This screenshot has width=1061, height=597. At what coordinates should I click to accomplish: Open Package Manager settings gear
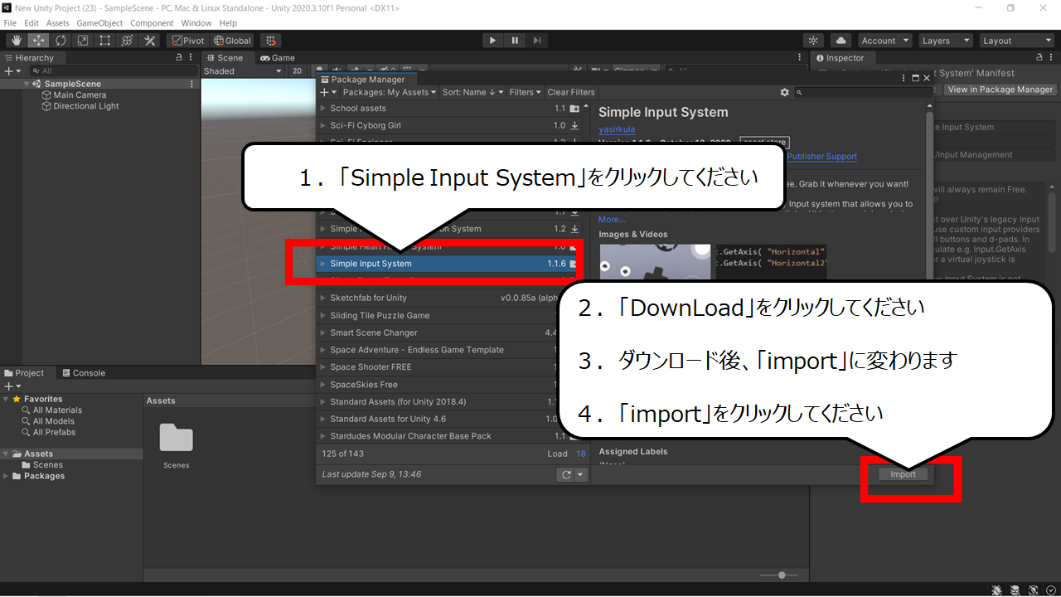tap(785, 92)
